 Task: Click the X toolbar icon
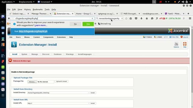(x=157, y=19)
